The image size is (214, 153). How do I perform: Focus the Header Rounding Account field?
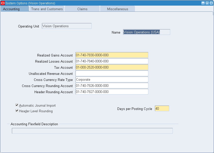point(112,92)
